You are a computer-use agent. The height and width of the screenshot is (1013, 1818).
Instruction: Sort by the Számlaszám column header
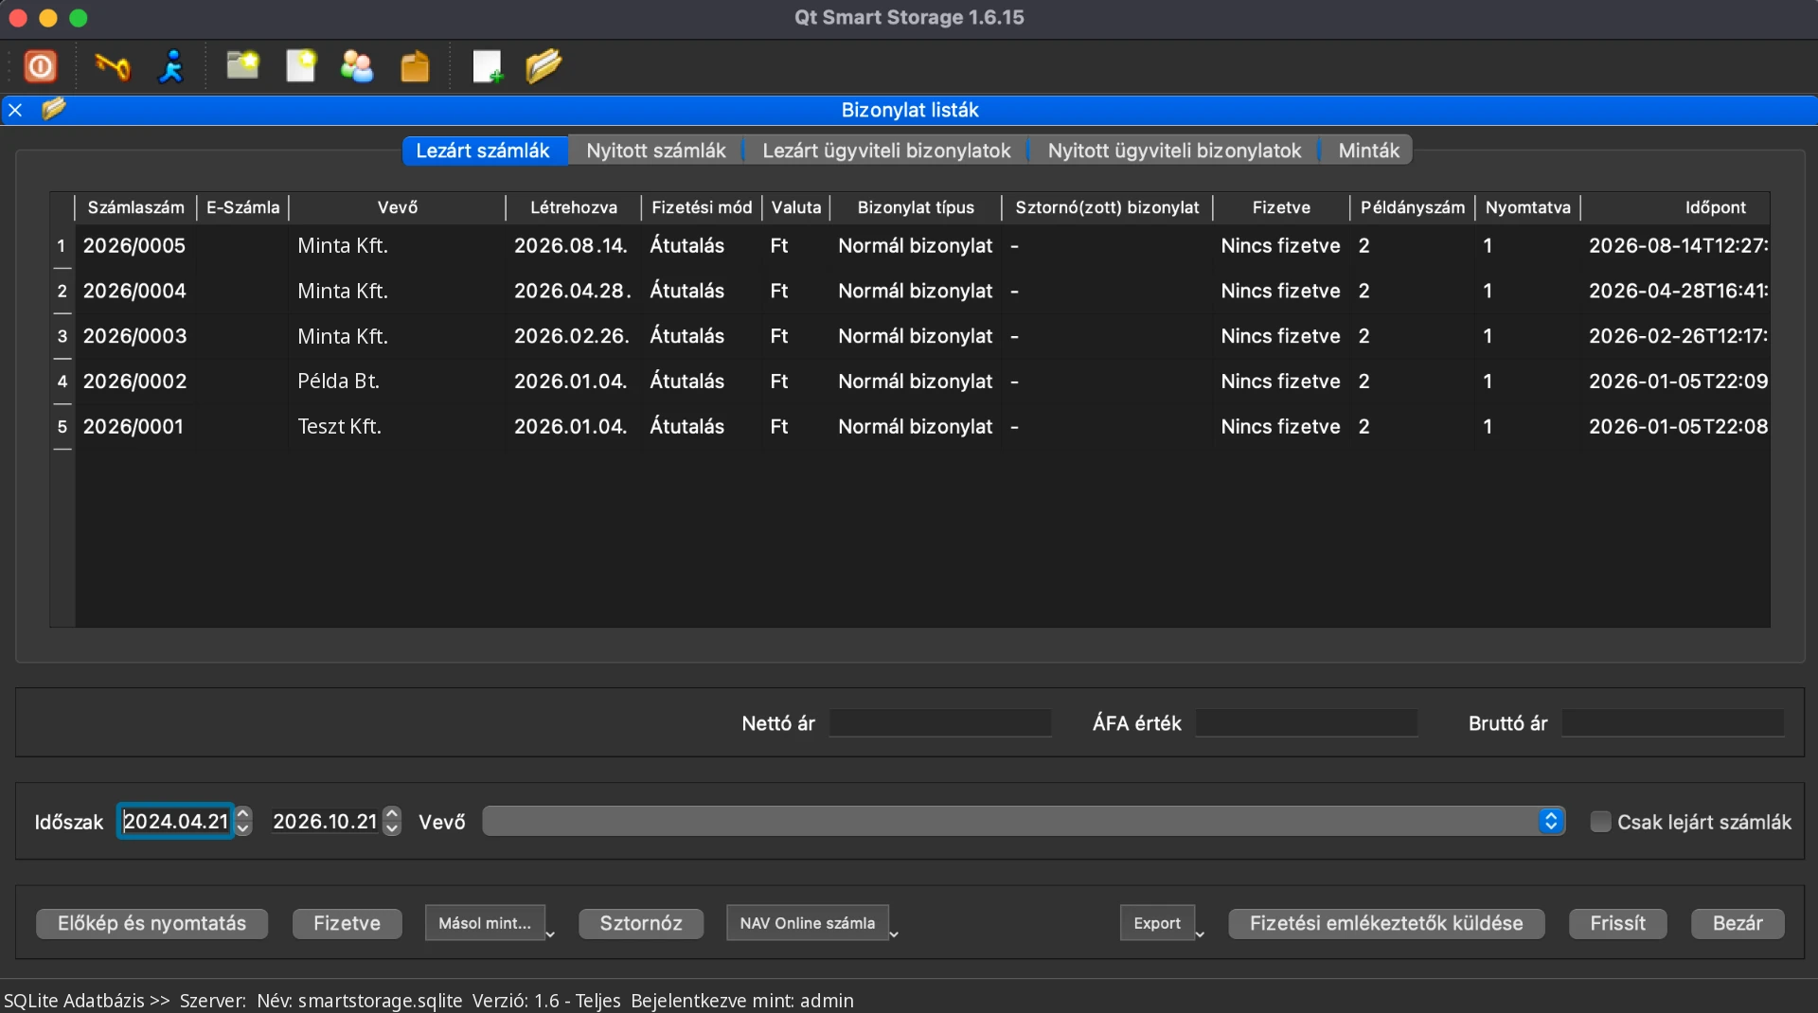[x=135, y=207]
